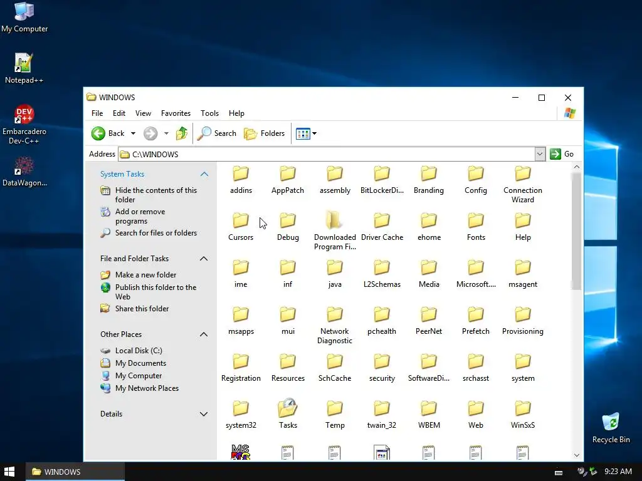Select Notepad++ desktop shortcut
Image resolution: width=642 pixels, height=481 pixels.
tap(24, 68)
